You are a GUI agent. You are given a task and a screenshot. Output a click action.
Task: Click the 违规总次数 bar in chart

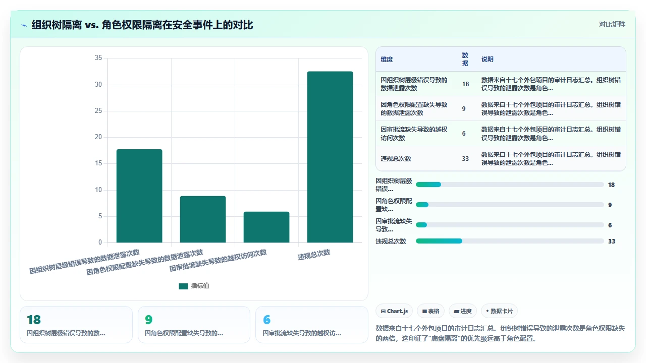tap(330, 157)
